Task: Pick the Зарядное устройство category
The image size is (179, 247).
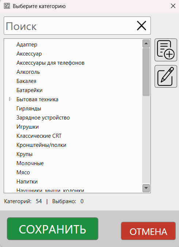Action: point(43,118)
